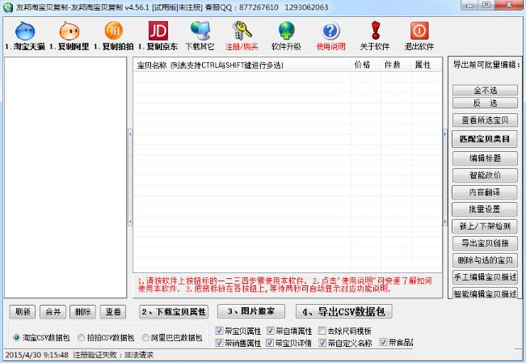Toggle the 带宝贝属性 checkbox

[220, 331]
